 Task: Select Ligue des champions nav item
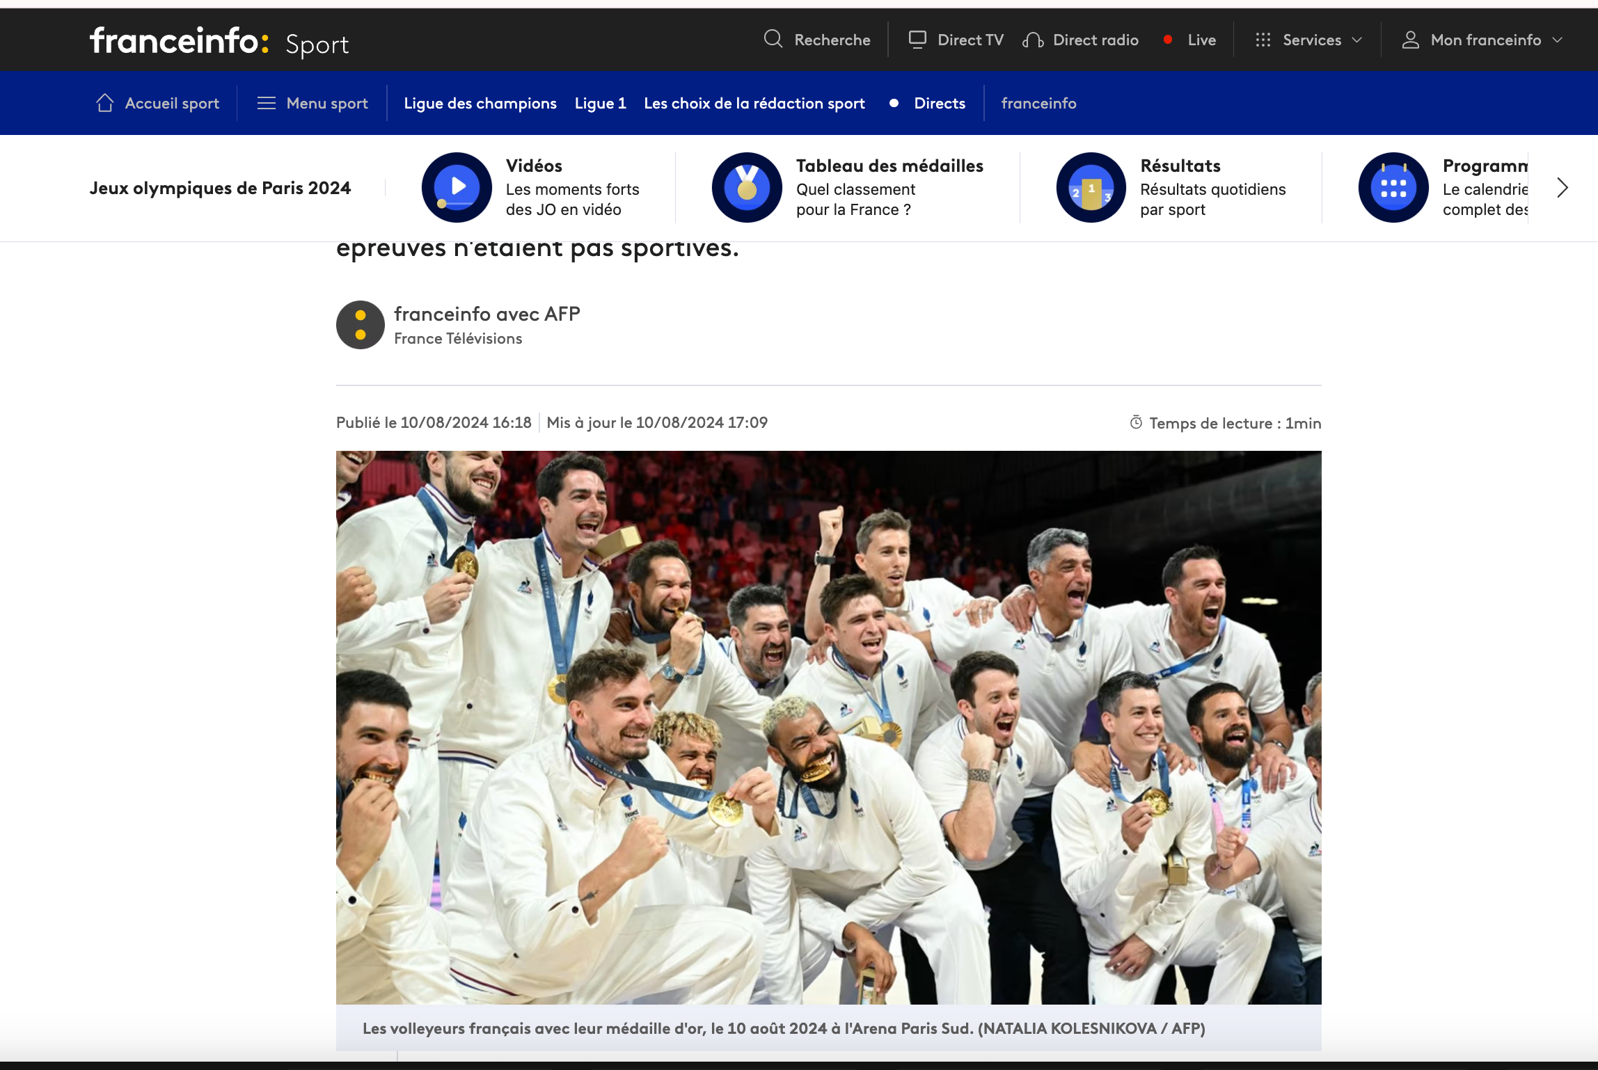[x=480, y=103]
